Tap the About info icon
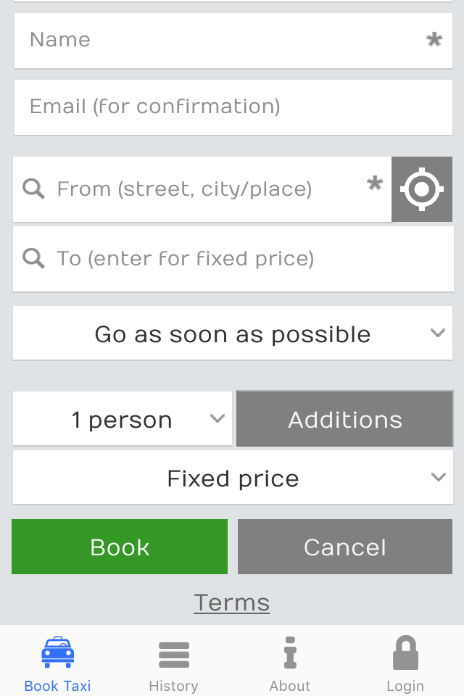The image size is (464, 696). 290,652
